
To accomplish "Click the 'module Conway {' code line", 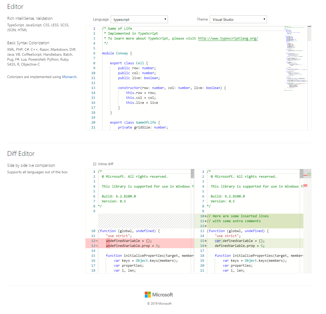I will pyautogui.click(x=117, y=53).
